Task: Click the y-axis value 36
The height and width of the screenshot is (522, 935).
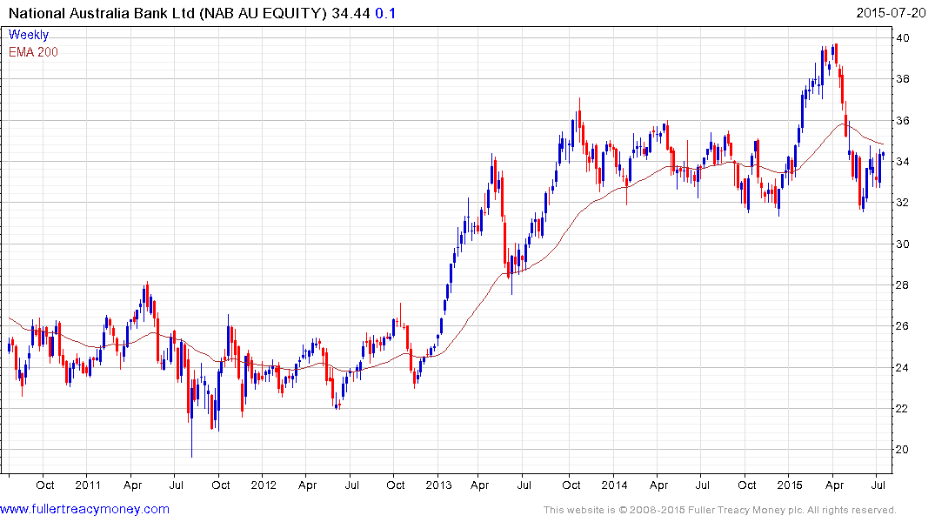Action: tap(902, 121)
